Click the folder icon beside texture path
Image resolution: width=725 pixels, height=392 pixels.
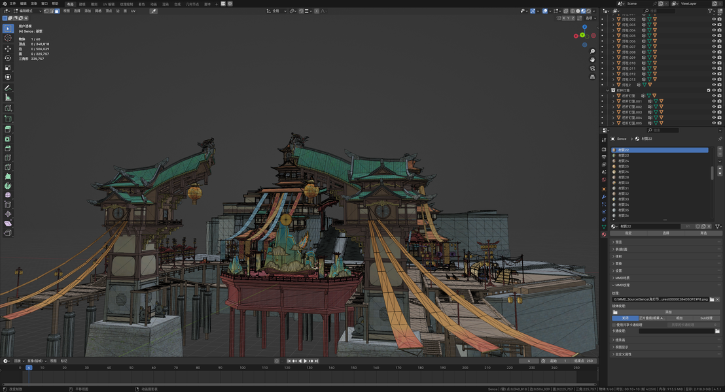coord(712,299)
